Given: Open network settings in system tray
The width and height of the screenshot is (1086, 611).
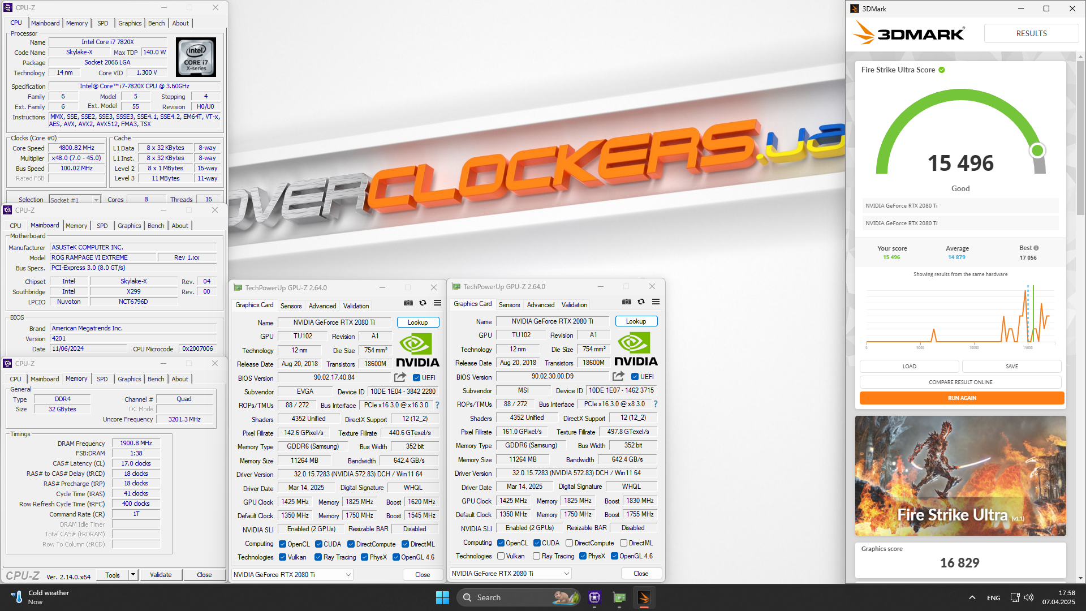Looking at the screenshot, I should coord(1015,597).
